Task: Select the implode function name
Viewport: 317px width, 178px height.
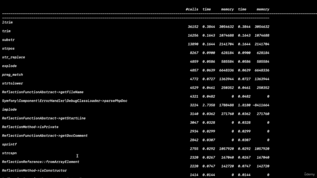Action: pyautogui.click(x=9, y=109)
